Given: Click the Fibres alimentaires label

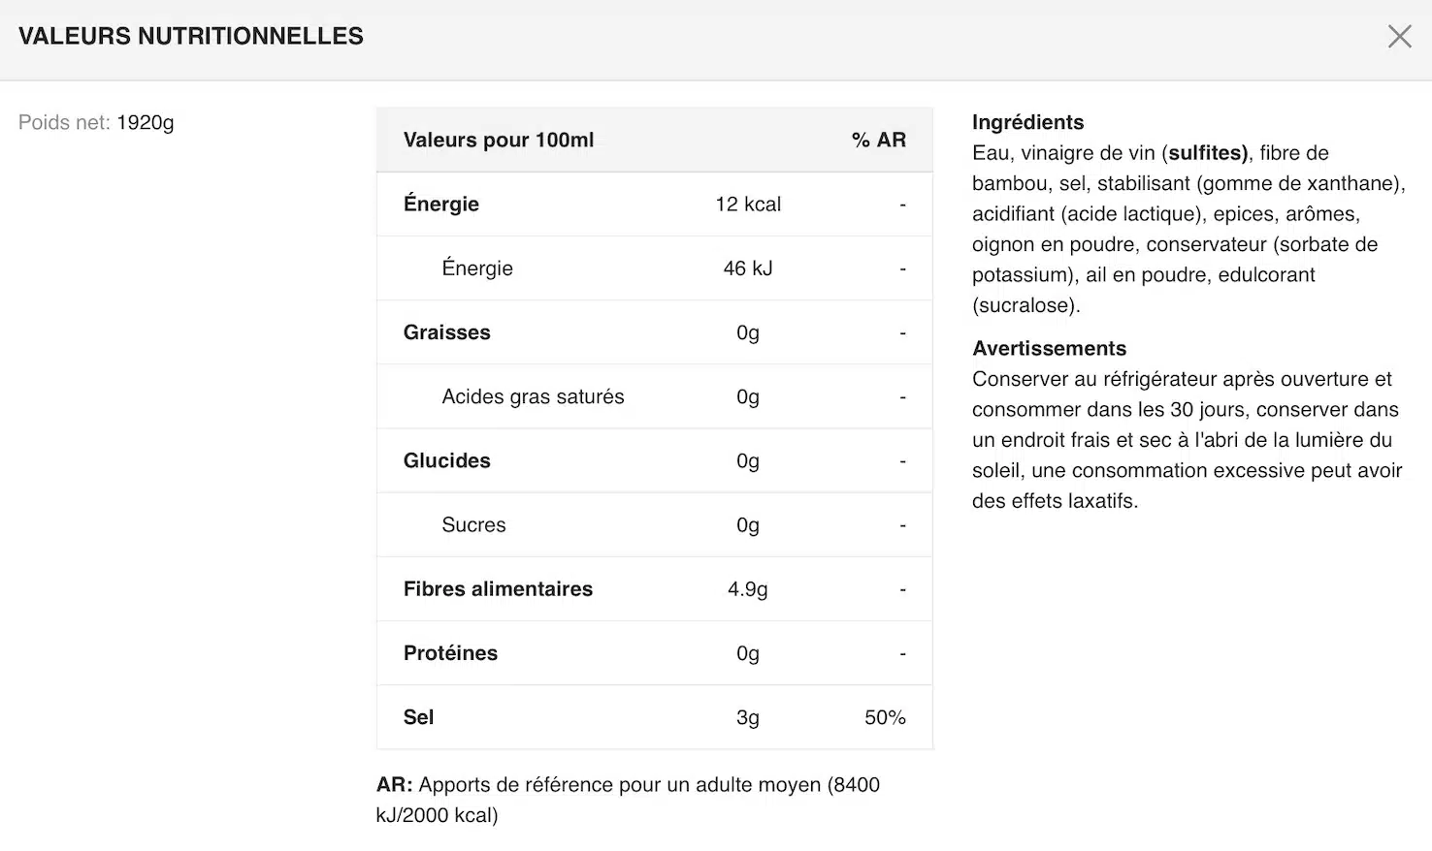Looking at the screenshot, I should tap(498, 589).
